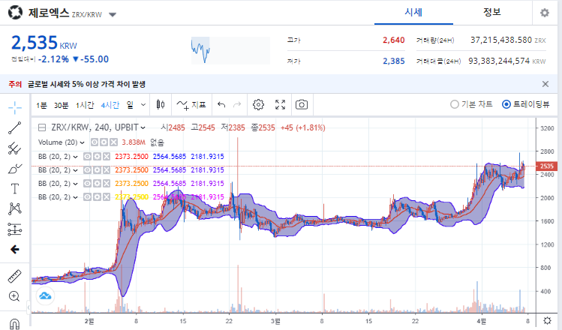Expand the Volume (20) indicator chevron

(82, 142)
